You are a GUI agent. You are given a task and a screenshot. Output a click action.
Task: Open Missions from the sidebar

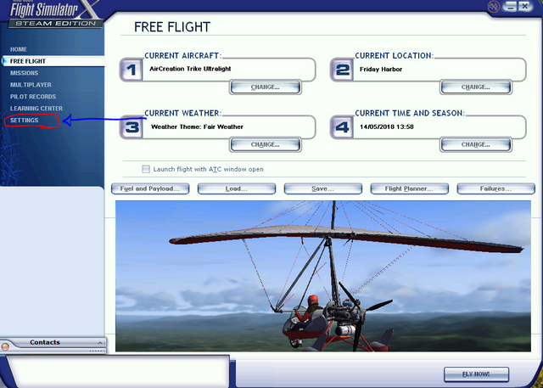[x=25, y=73]
